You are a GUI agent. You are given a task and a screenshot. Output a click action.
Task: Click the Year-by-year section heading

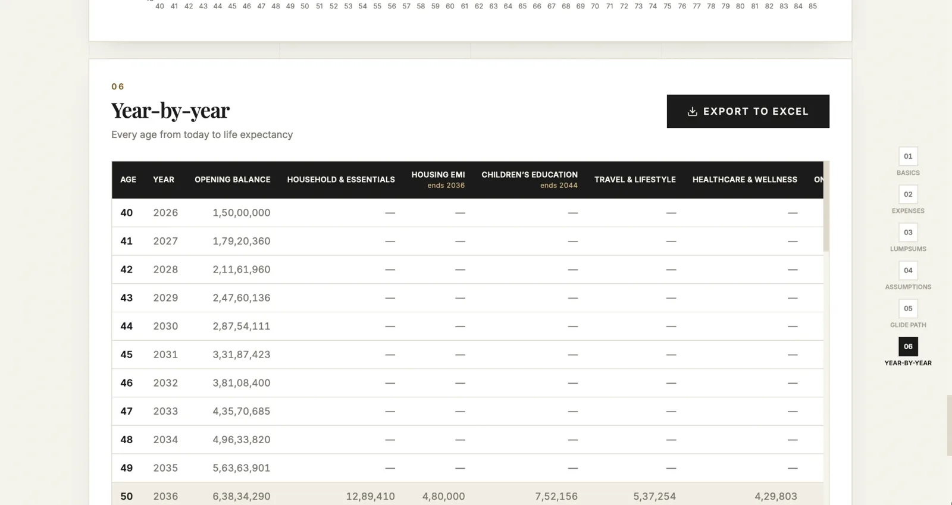[170, 111]
